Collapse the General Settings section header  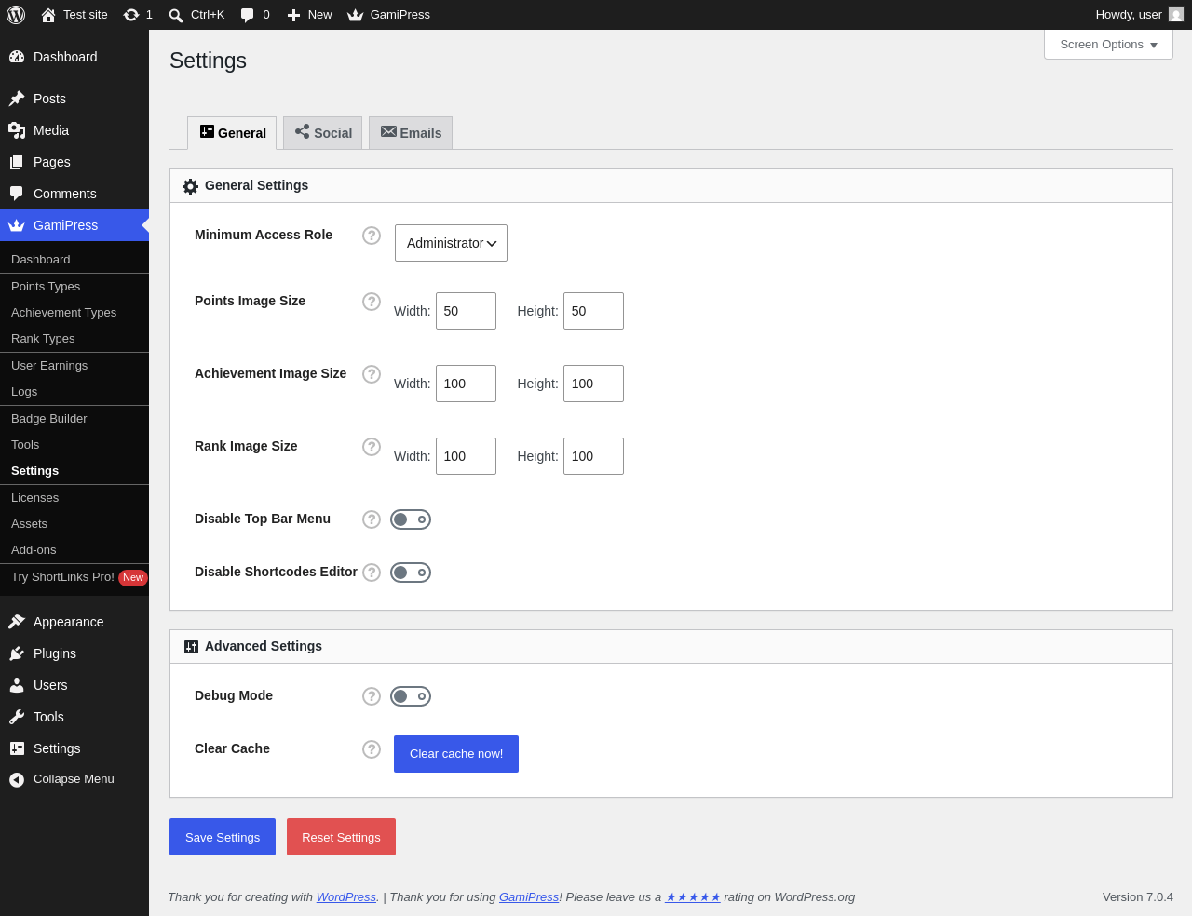(x=670, y=186)
